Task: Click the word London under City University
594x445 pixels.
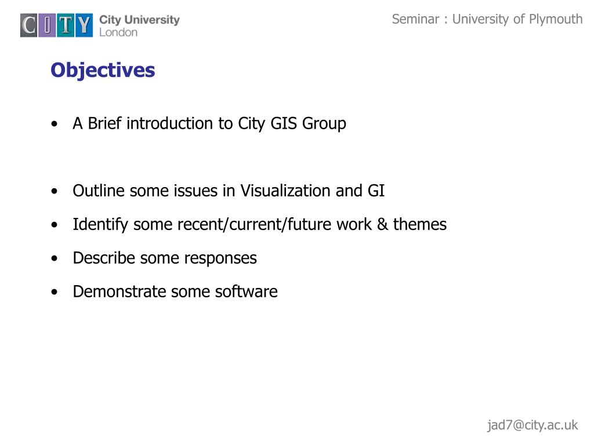Action: click(x=118, y=32)
